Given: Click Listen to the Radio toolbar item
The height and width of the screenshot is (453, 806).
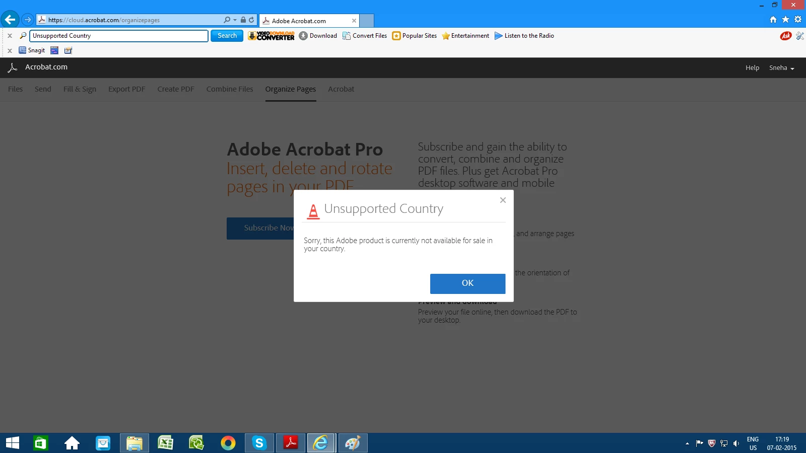Looking at the screenshot, I should coord(524,36).
